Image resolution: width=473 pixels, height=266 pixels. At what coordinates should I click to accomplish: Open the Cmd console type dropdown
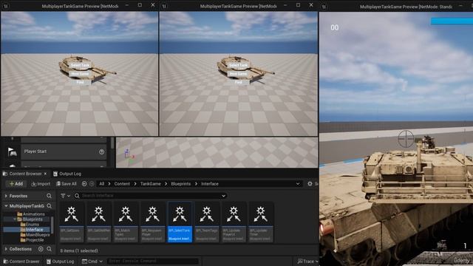(92, 262)
